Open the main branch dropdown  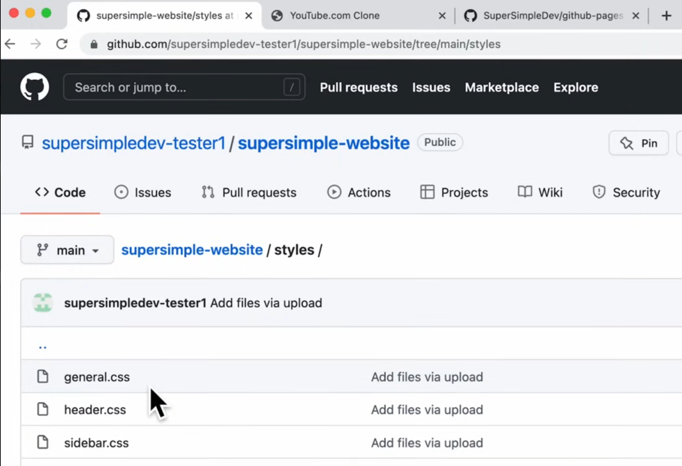67,250
